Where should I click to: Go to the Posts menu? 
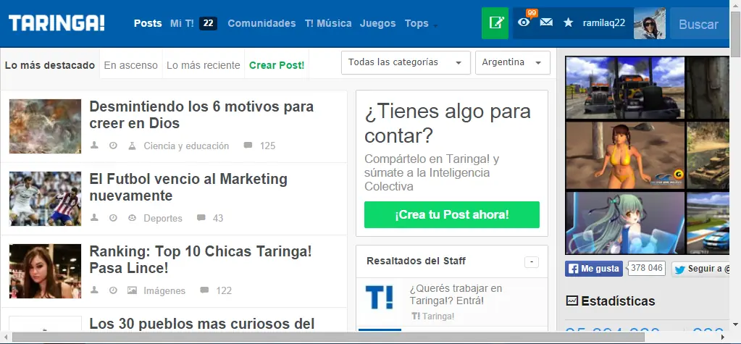click(x=148, y=23)
